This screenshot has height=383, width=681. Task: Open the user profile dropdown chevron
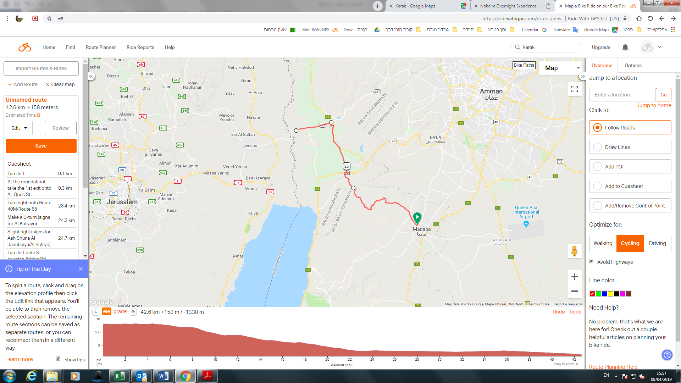tap(660, 47)
